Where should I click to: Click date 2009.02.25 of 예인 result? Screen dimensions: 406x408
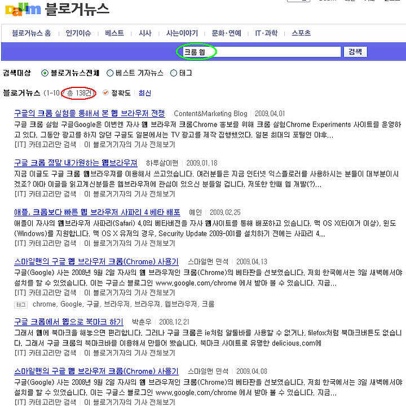225,212
